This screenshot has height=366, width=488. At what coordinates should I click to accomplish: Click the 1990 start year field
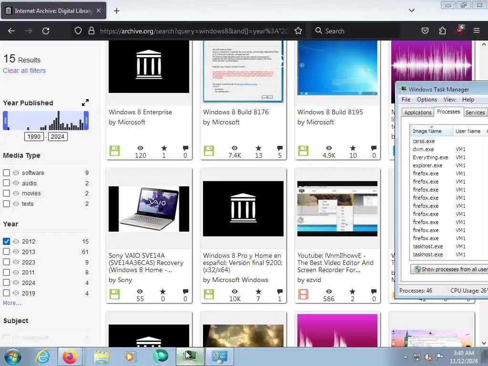[34, 137]
